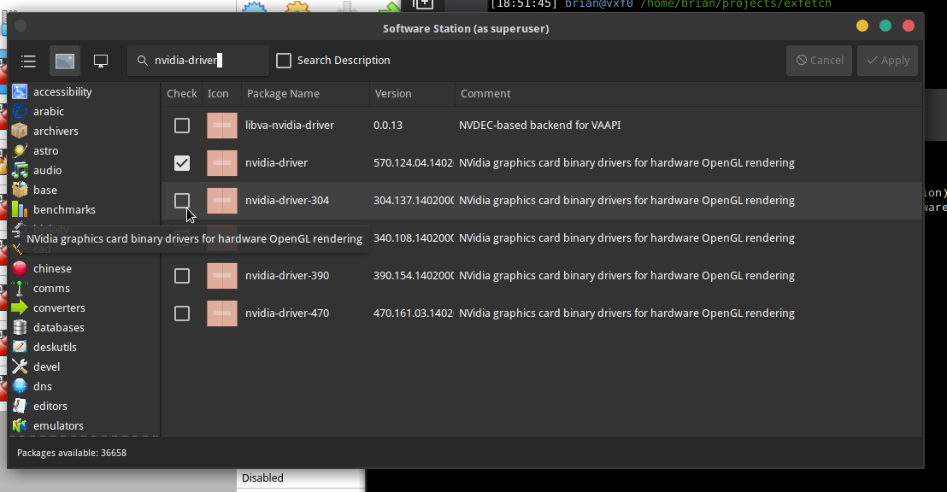Open the accessibility category icon
Screen dimensions: 947x492
[20, 91]
